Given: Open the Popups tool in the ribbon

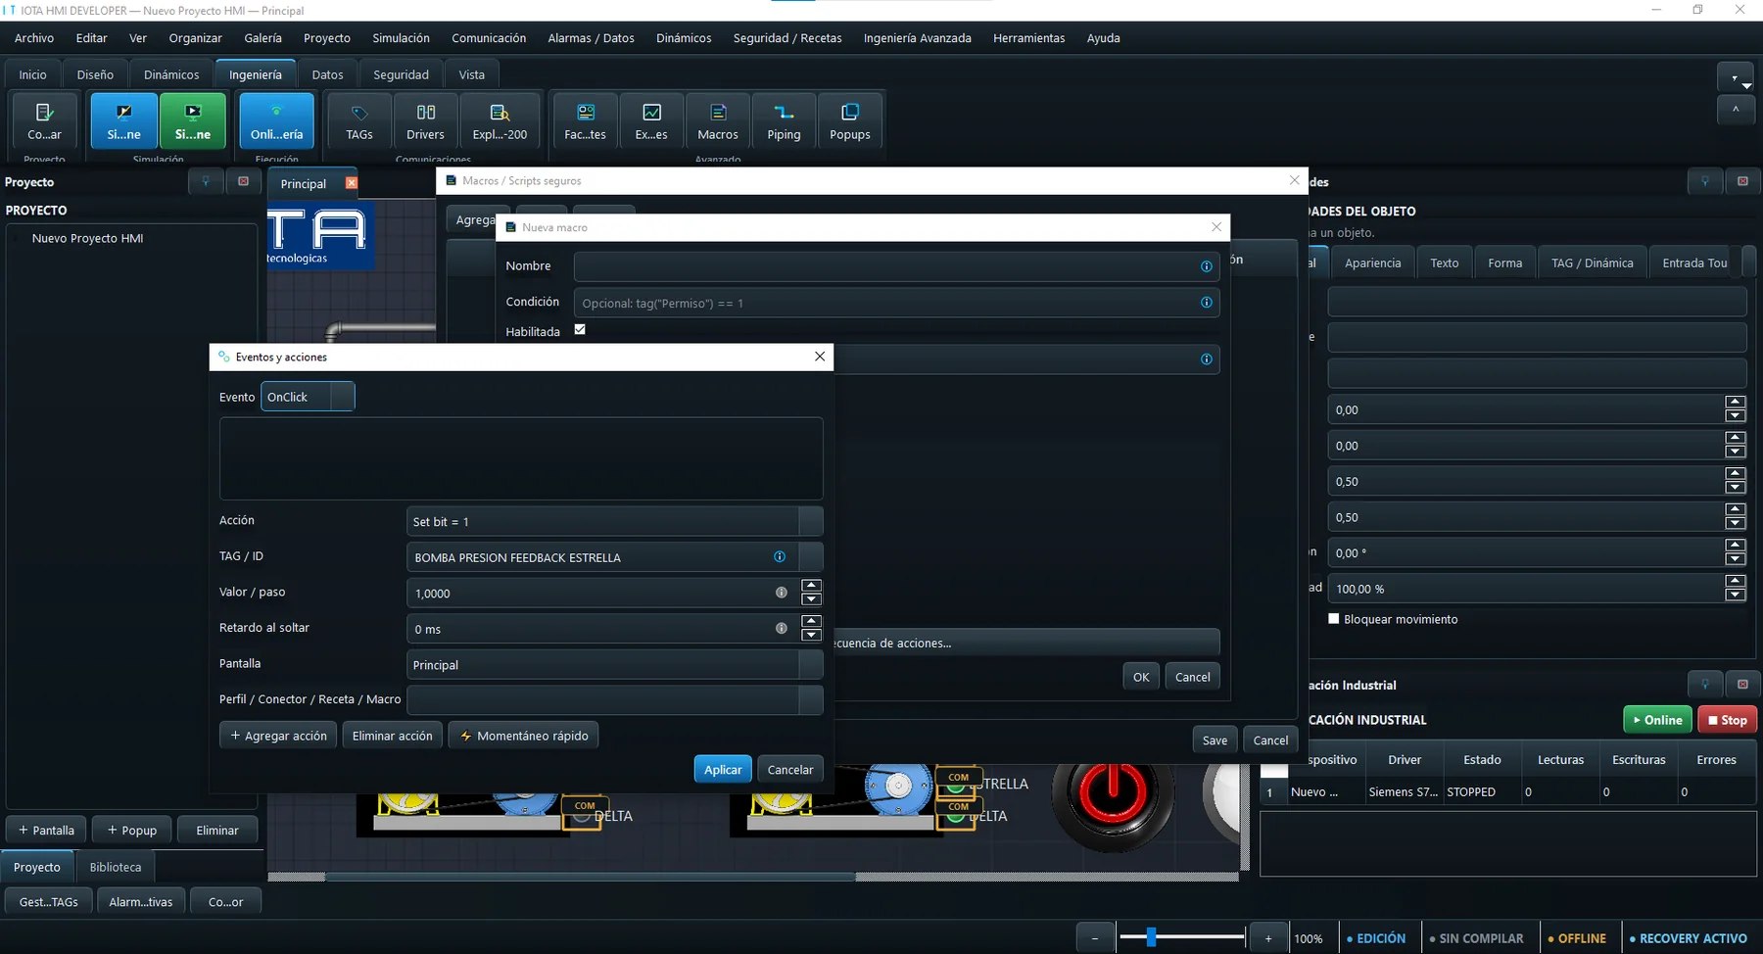Looking at the screenshot, I should pos(850,120).
